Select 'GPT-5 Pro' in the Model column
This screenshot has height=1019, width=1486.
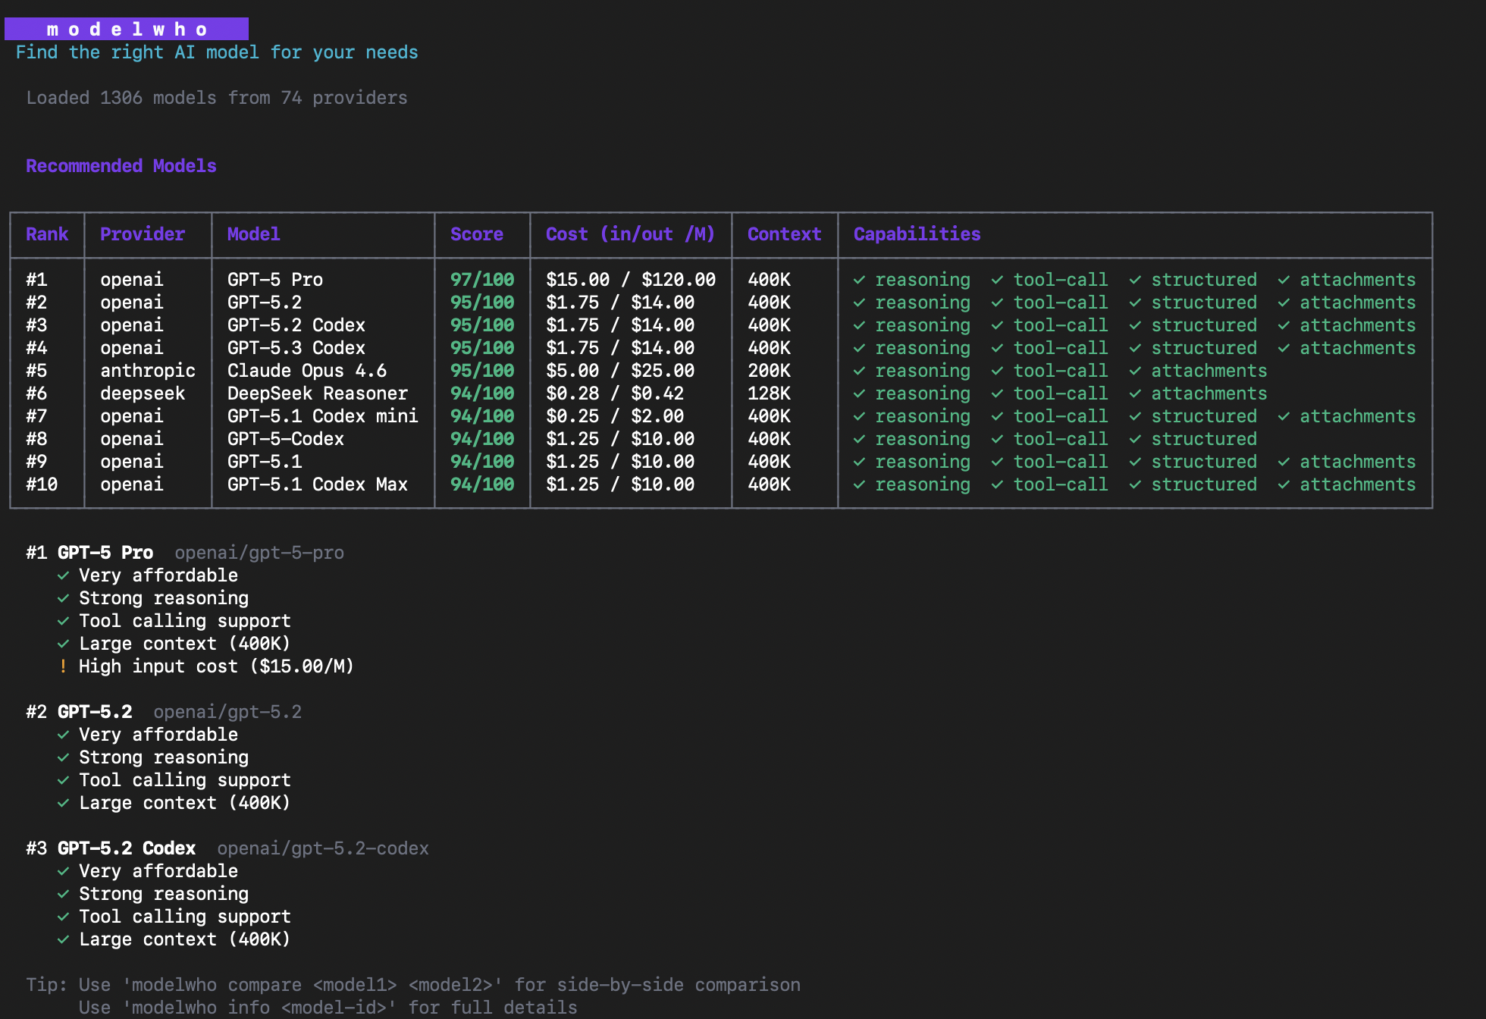click(275, 280)
